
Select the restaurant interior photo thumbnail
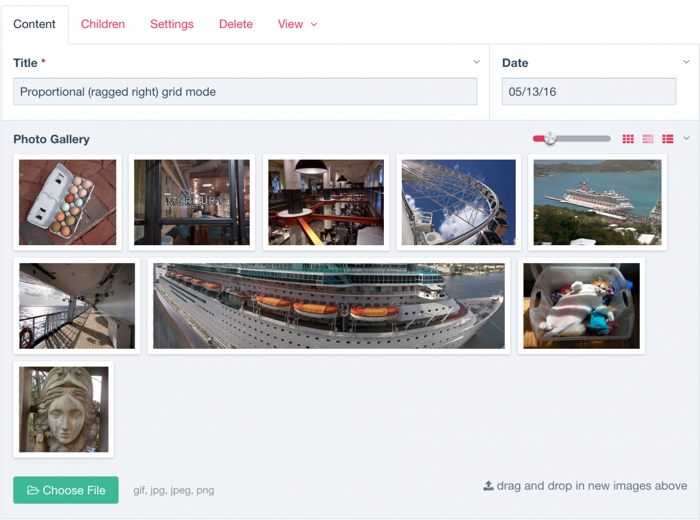point(326,203)
